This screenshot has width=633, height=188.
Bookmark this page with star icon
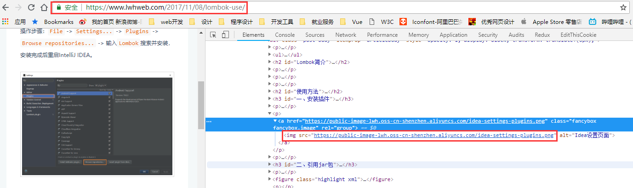tap(623, 7)
